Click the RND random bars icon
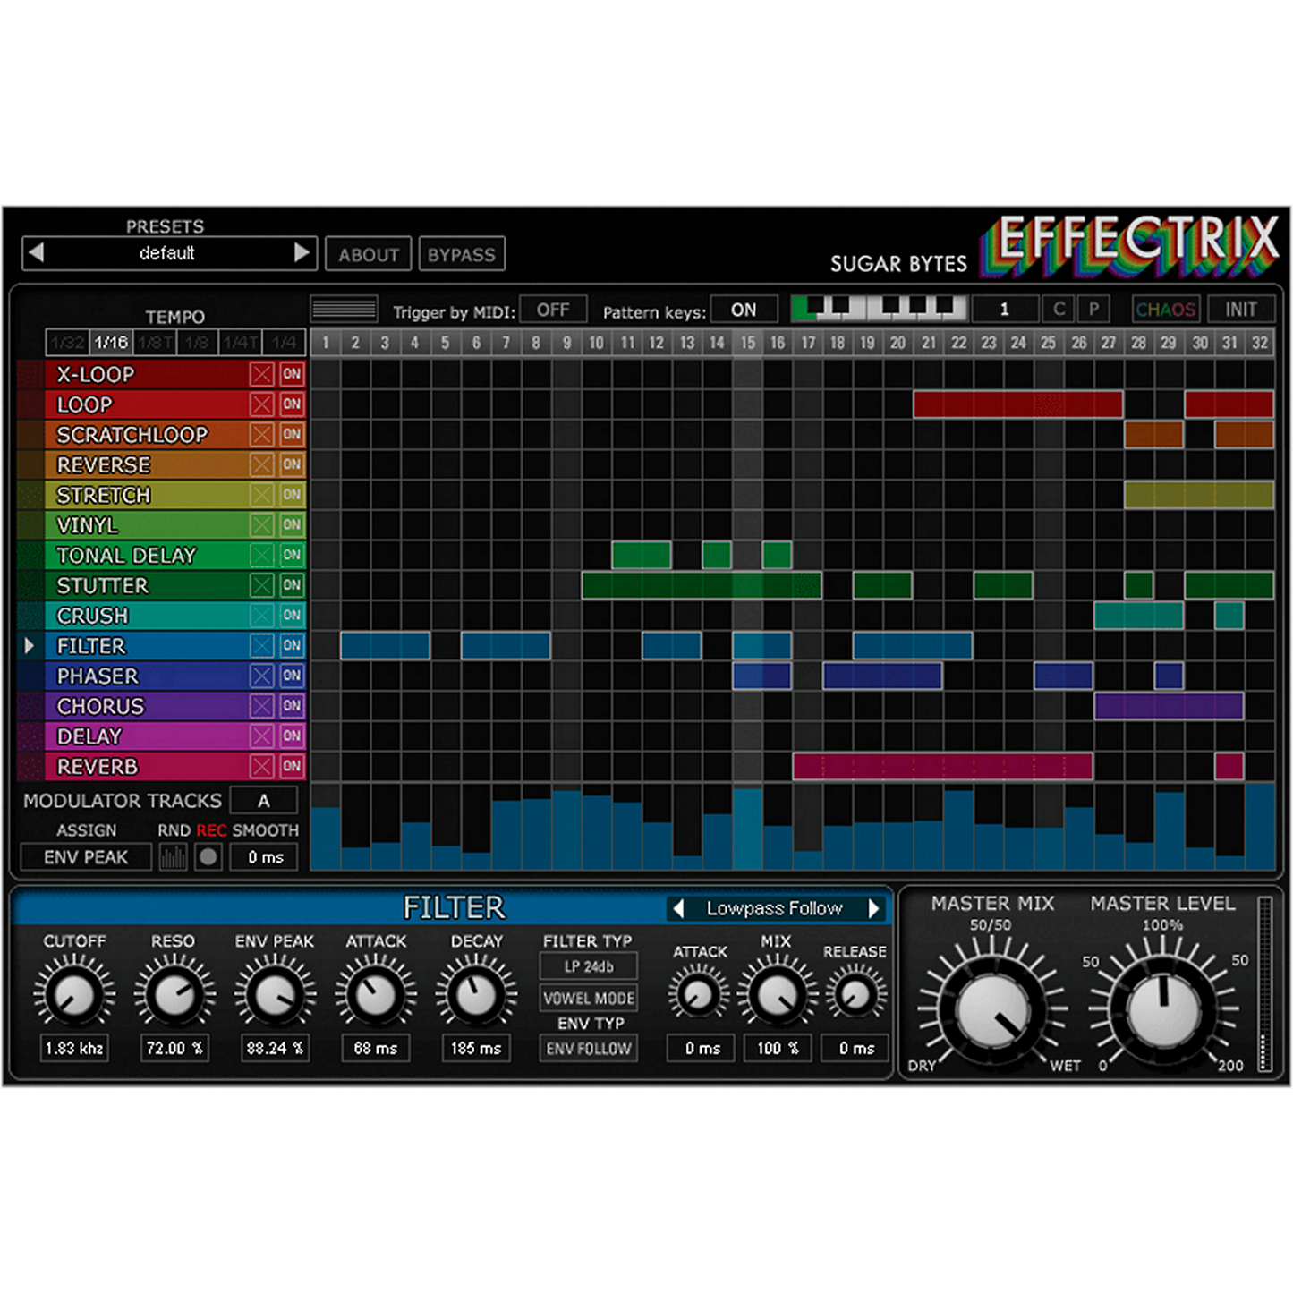 tap(173, 857)
